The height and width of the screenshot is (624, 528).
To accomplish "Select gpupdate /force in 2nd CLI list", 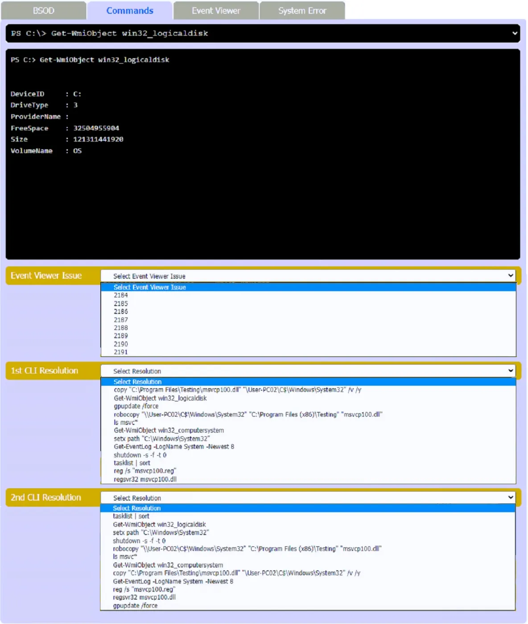I will (308, 606).
